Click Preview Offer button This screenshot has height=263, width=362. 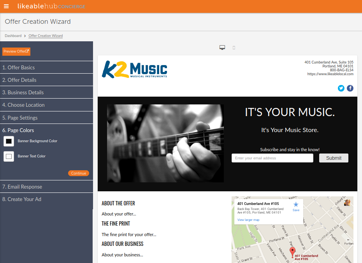16,51
